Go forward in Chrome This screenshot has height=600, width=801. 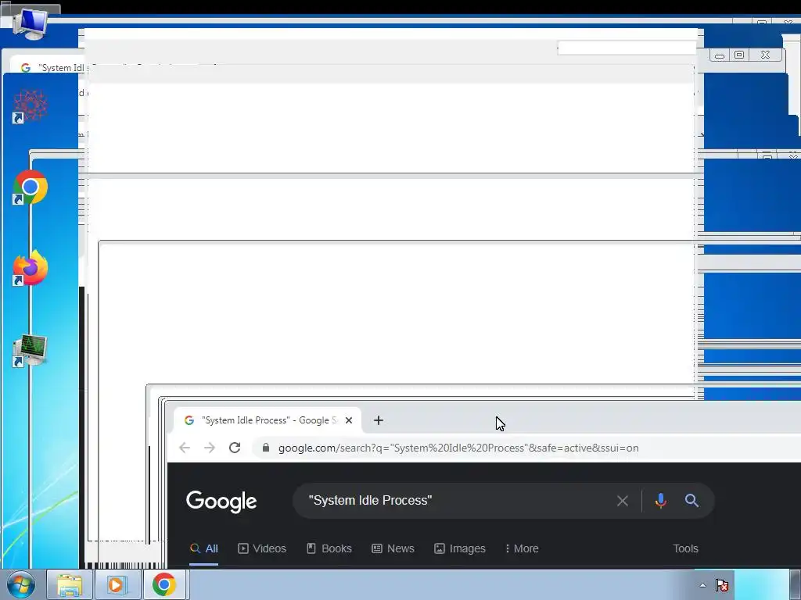(210, 448)
